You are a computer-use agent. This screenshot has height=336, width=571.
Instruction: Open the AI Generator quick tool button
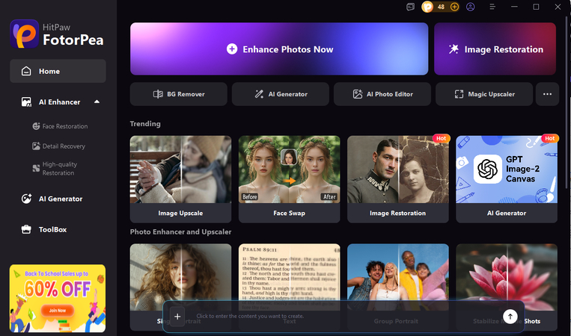tap(281, 94)
